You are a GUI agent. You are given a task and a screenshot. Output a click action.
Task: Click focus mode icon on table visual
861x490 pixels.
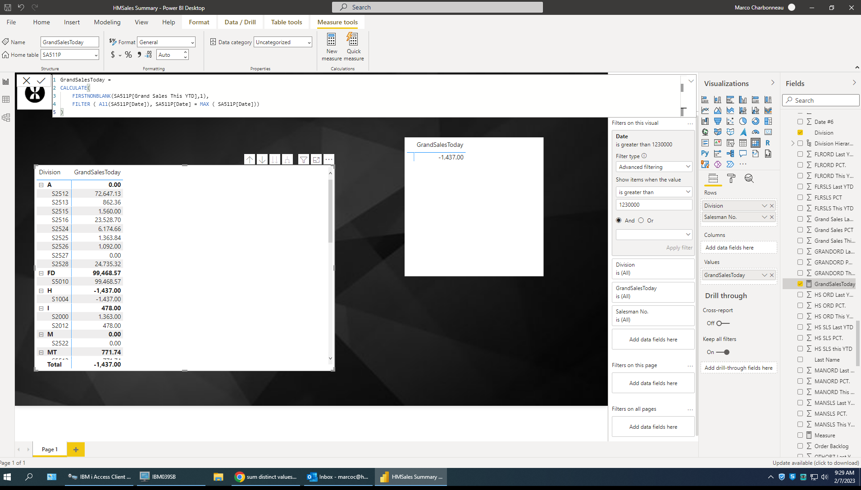point(316,159)
